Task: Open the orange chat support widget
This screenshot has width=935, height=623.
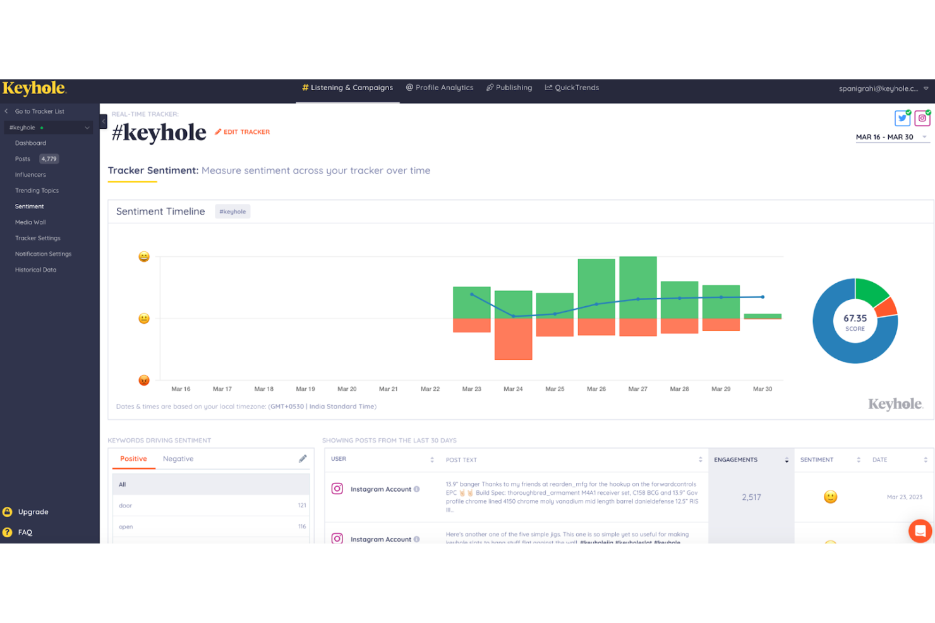Action: 920,531
